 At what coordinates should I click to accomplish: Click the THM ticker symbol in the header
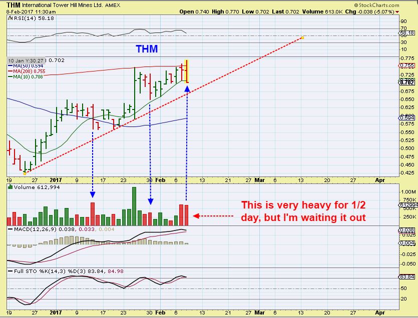tap(14, 5)
